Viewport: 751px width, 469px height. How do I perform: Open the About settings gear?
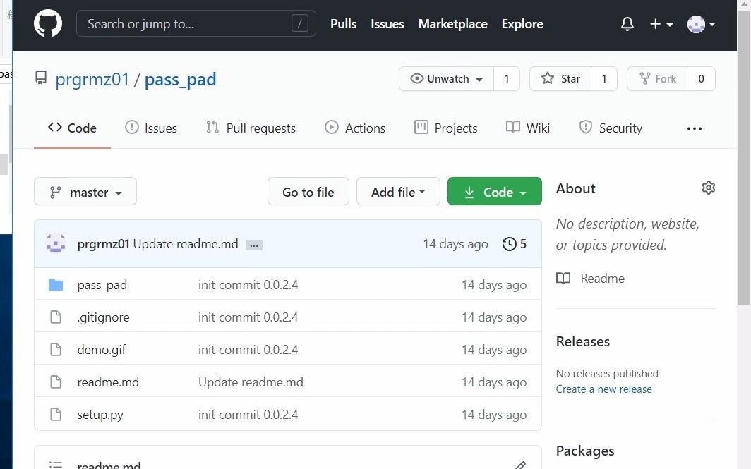pos(709,188)
